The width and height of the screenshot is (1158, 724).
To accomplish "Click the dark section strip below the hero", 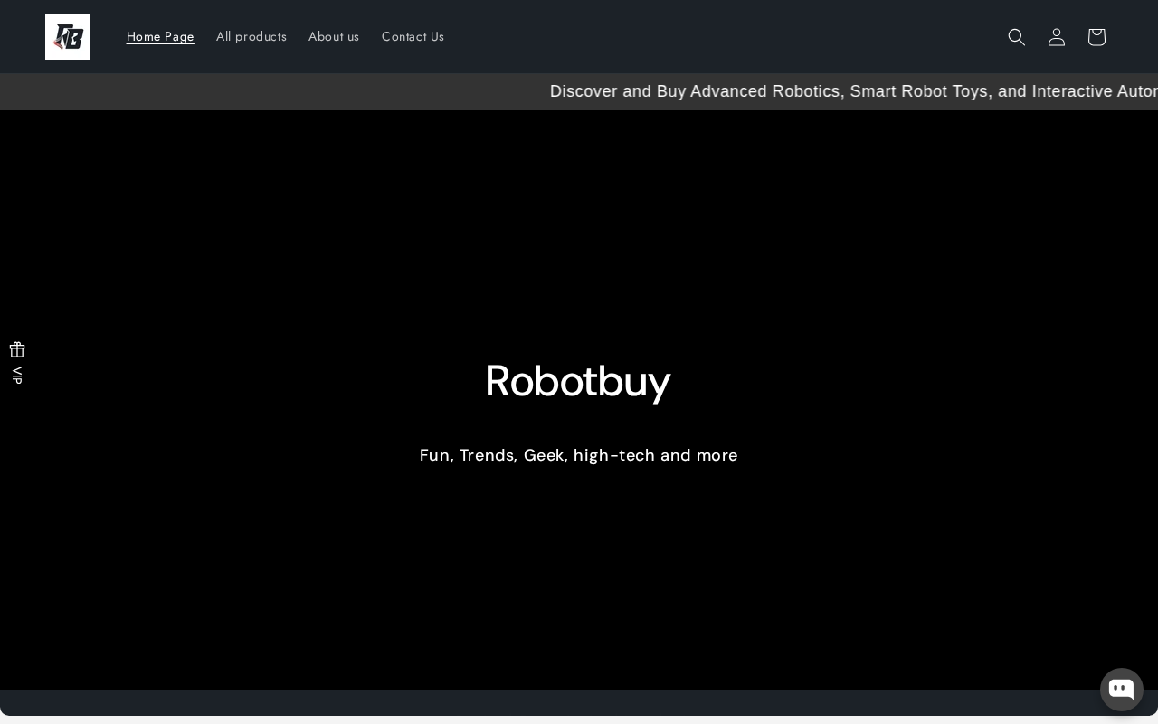I will pyautogui.click(x=579, y=703).
